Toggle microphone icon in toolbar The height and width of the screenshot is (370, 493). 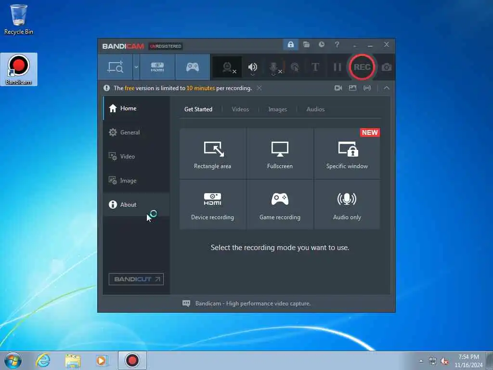pyautogui.click(x=273, y=67)
